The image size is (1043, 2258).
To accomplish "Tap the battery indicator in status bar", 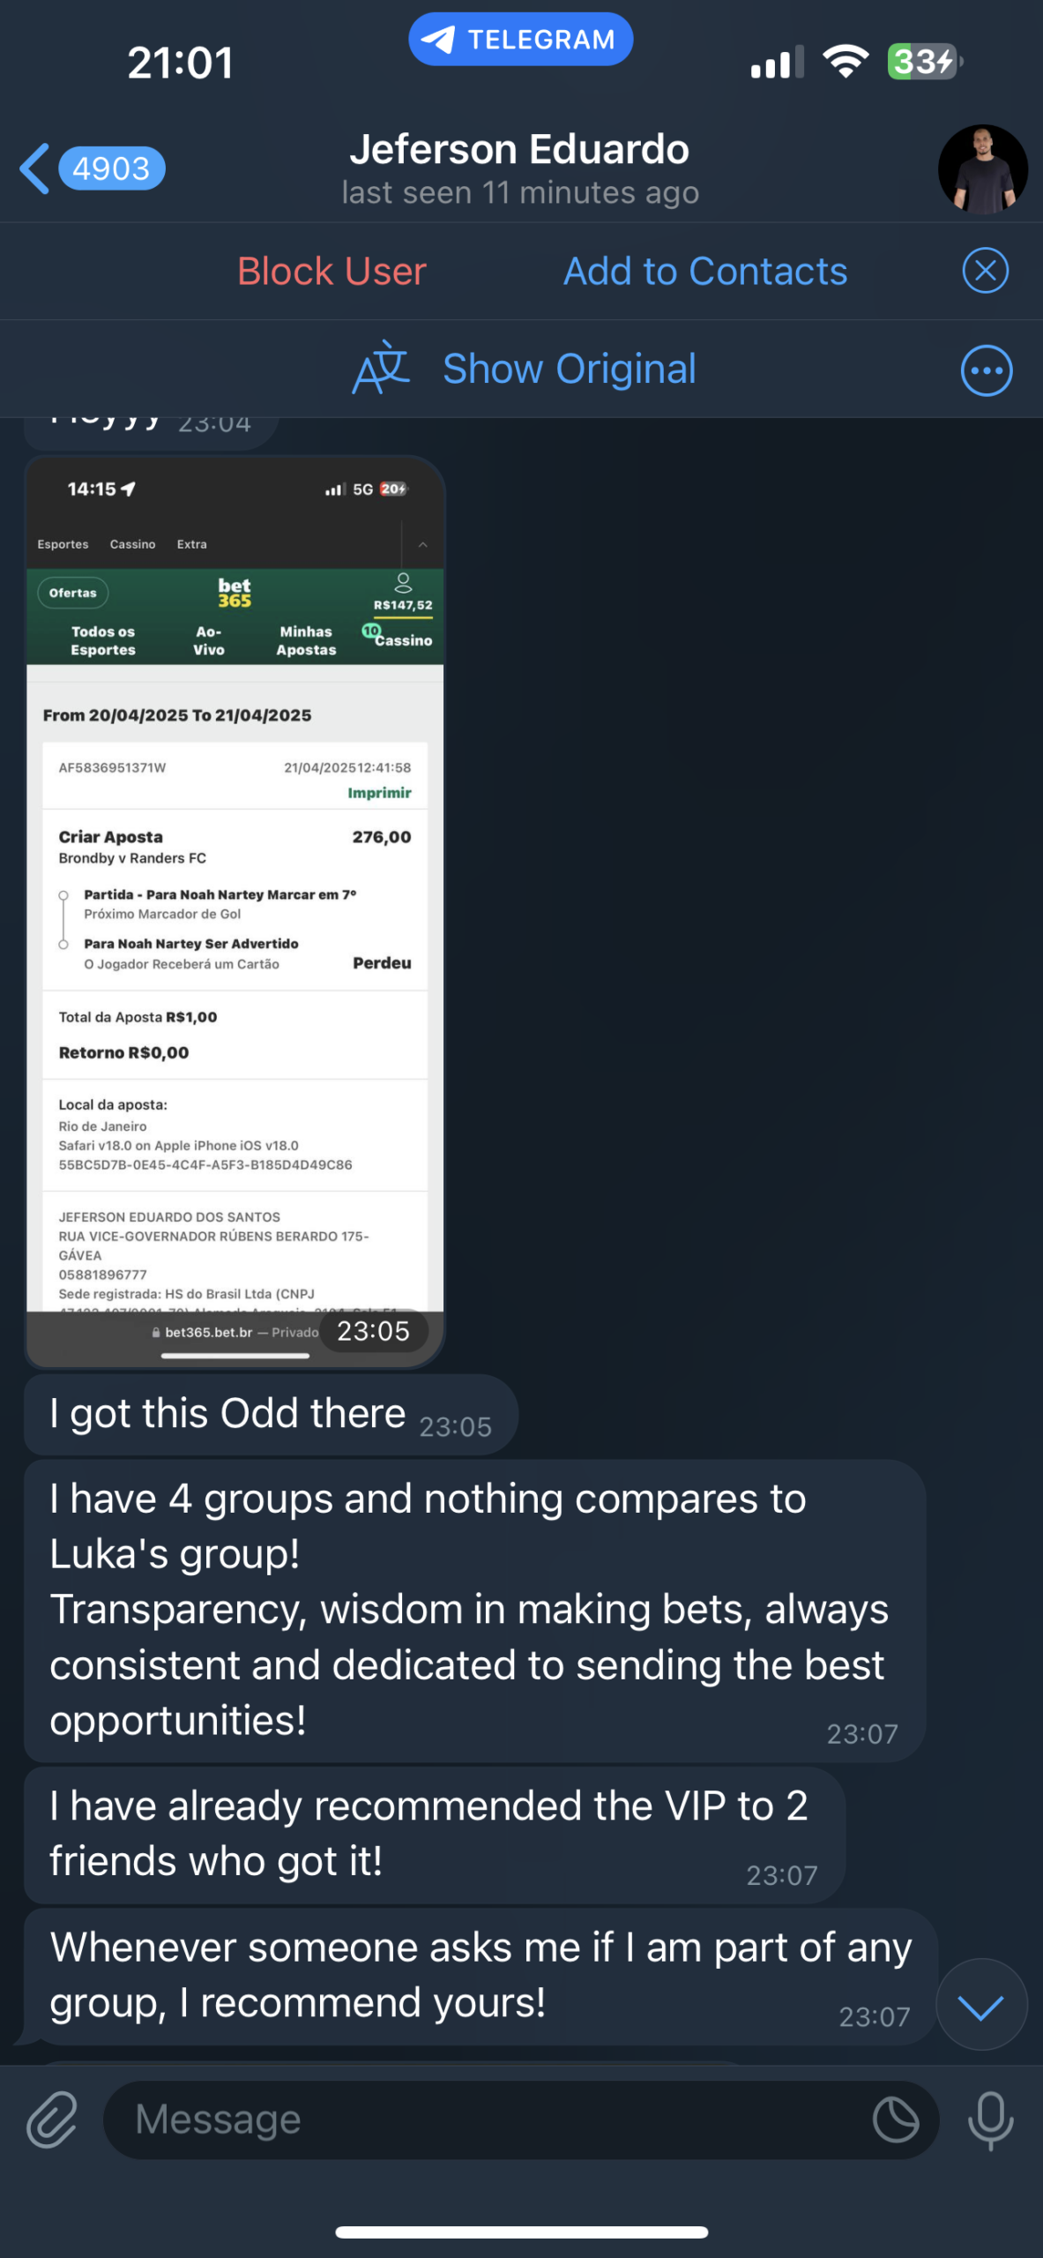I will (x=925, y=62).
